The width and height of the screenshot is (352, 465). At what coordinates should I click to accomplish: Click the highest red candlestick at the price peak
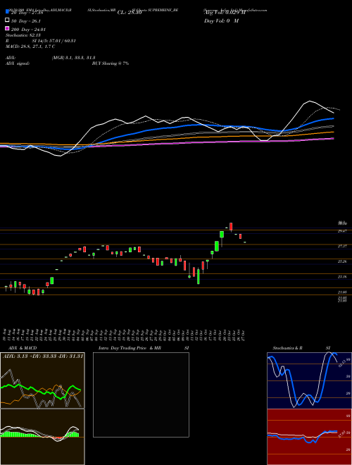coord(231,227)
